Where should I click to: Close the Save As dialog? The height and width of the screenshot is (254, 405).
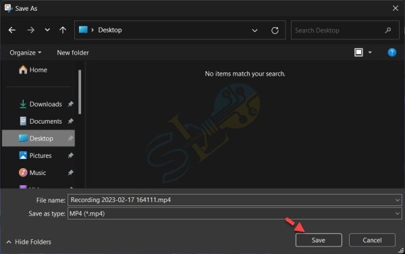pyautogui.click(x=395, y=8)
